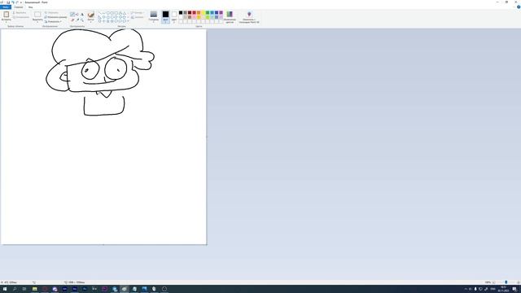Click the Paste clipboard icon
Screen dimensions: 521x293
[6, 15]
